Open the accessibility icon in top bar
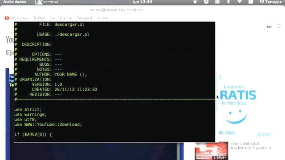The width and height of the screenshot is (285, 160). (x=206, y=2)
